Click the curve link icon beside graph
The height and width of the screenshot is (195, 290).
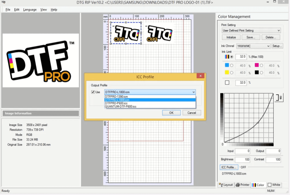pyautogui.click(x=279, y=98)
